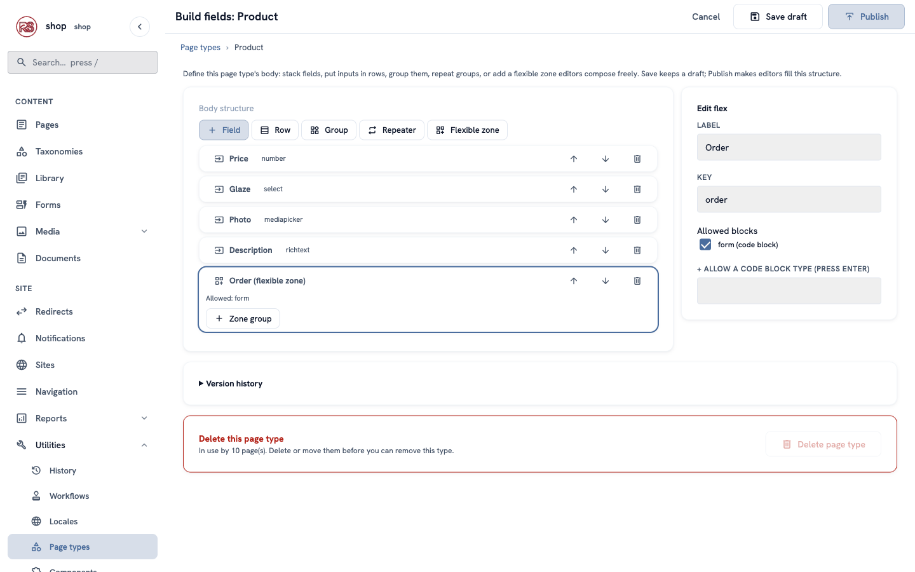Go to Taxonomies in the sidebar

[x=83, y=151]
